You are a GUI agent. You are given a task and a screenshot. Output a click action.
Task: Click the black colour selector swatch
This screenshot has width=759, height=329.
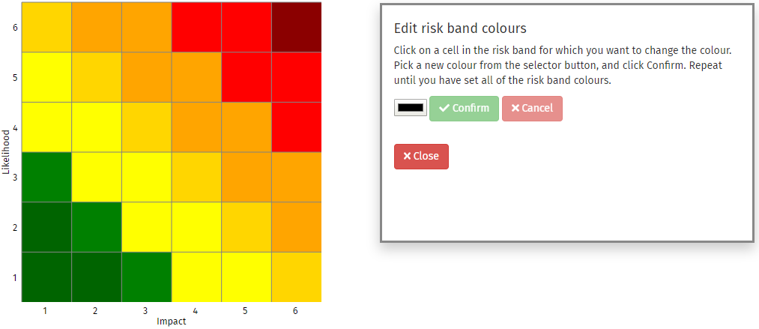pos(411,108)
